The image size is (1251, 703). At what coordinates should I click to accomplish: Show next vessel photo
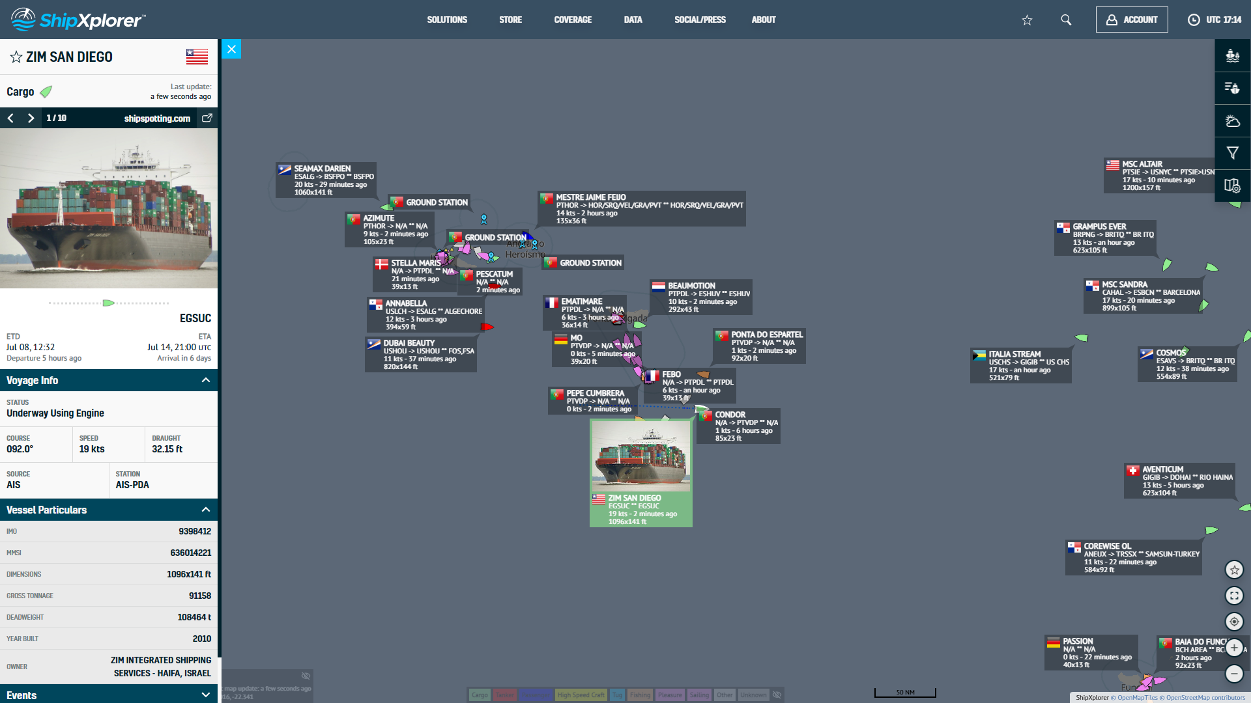pos(31,118)
